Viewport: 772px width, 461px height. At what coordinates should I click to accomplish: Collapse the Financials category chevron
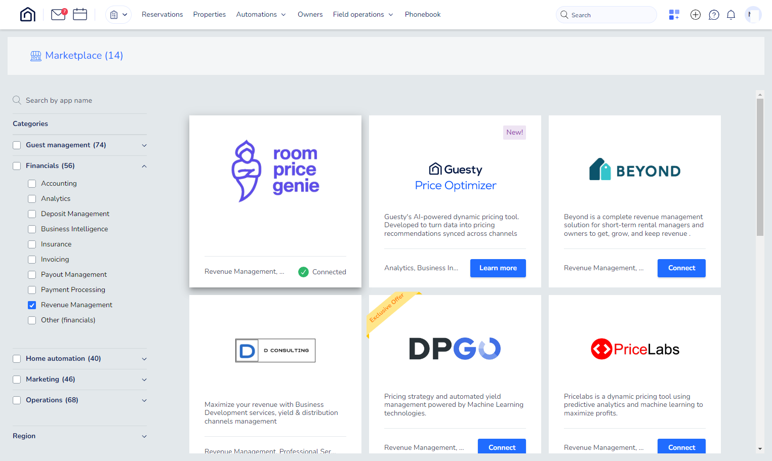(144, 166)
